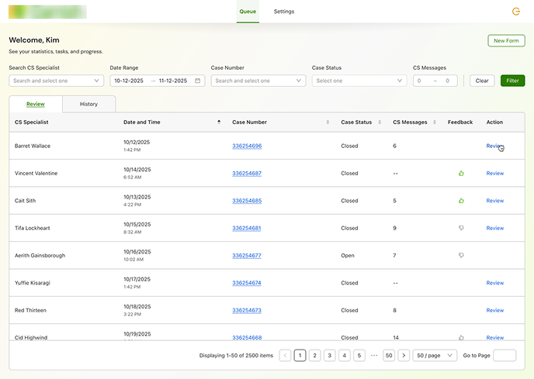Image resolution: width=534 pixels, height=379 pixels.
Task: Open the 50 / page size dropdown
Action: (x=435, y=355)
